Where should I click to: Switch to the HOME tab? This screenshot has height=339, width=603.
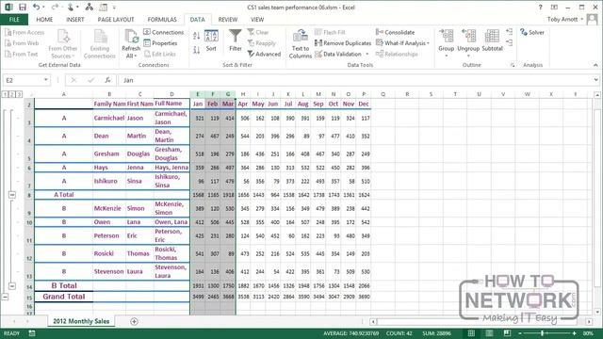click(x=44, y=19)
